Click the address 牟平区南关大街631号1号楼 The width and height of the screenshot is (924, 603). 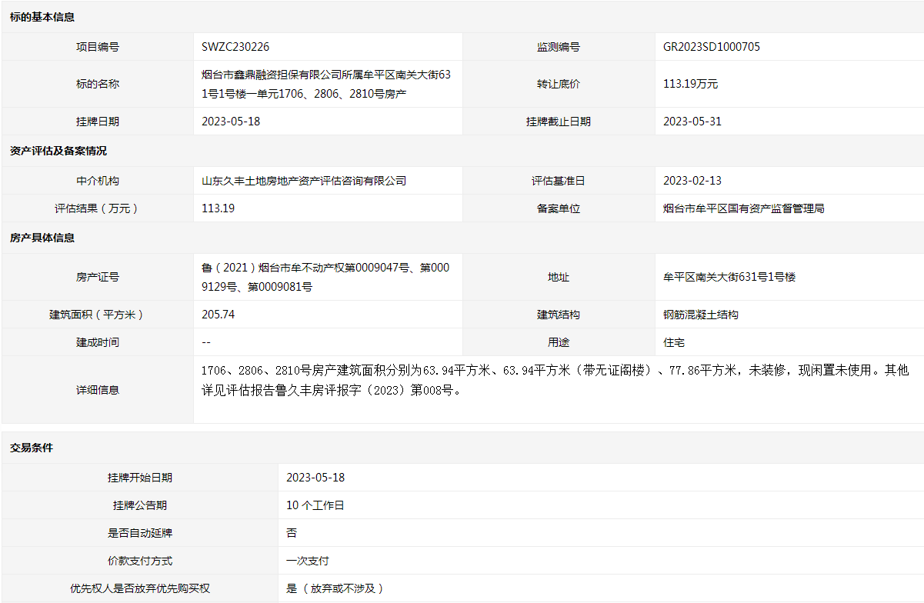click(729, 277)
